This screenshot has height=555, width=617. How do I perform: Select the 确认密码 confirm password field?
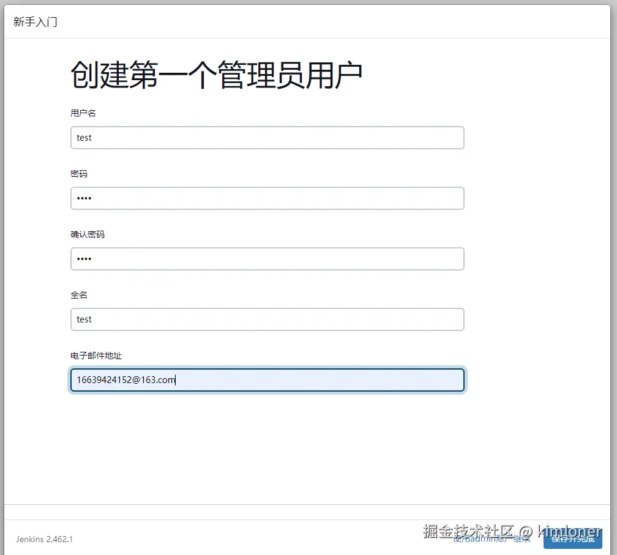[267, 259]
